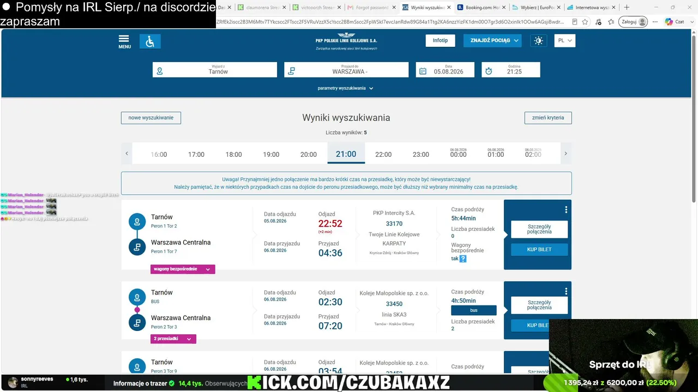Click the browser address bar URL

click(x=392, y=22)
